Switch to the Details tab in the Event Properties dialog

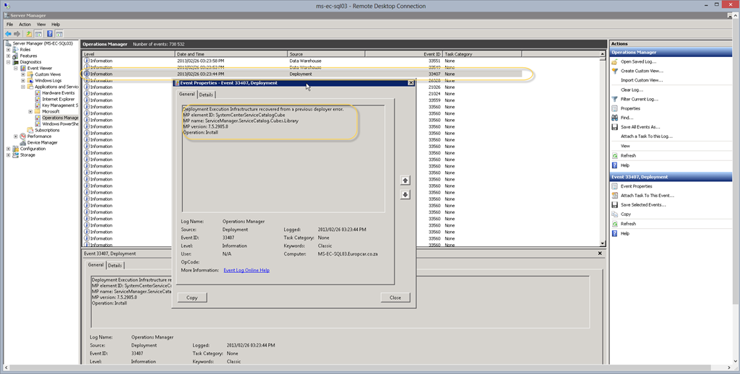coord(207,95)
